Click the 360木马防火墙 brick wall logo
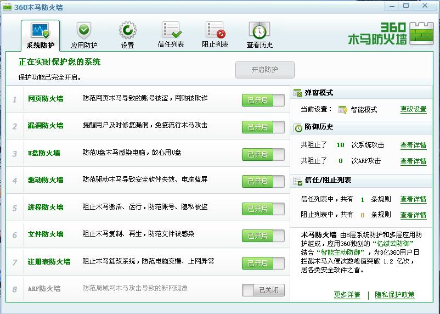This screenshot has width=440, height=314. [x=421, y=33]
